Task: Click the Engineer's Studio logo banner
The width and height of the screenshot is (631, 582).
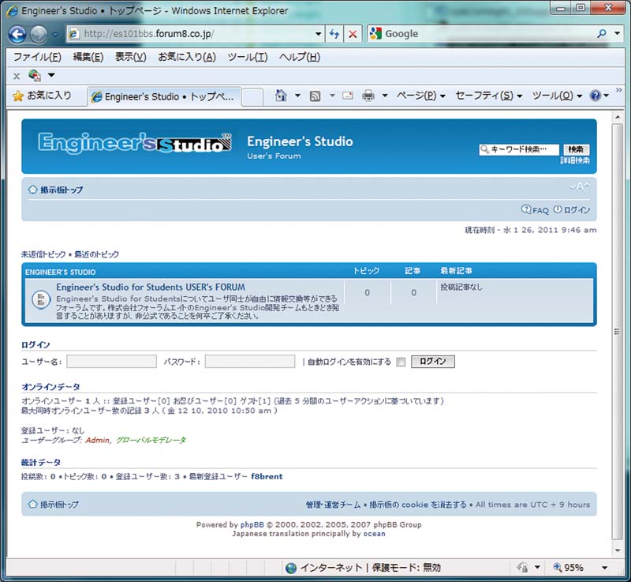Action: point(135,143)
